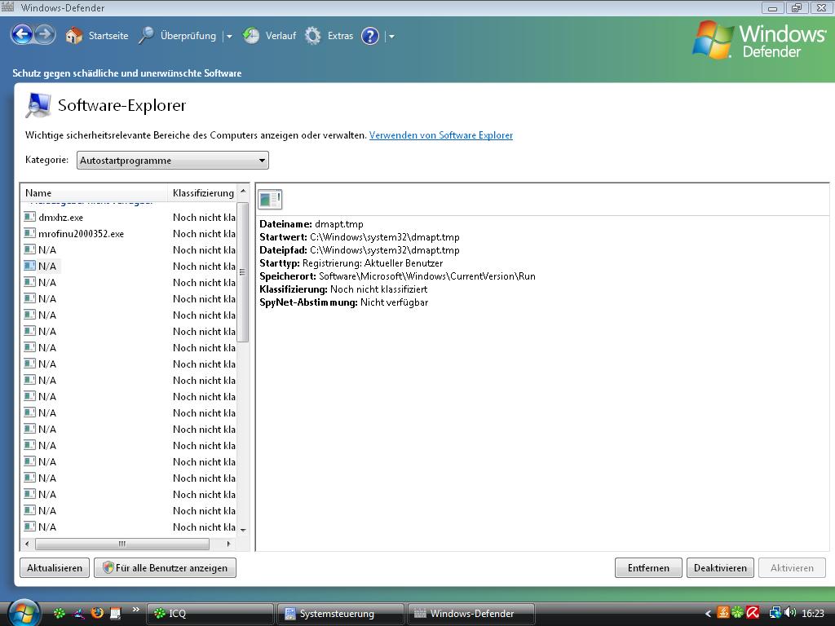Click the Windows-Defender title bar icon
Screen dimensions: 835x626
7,7
